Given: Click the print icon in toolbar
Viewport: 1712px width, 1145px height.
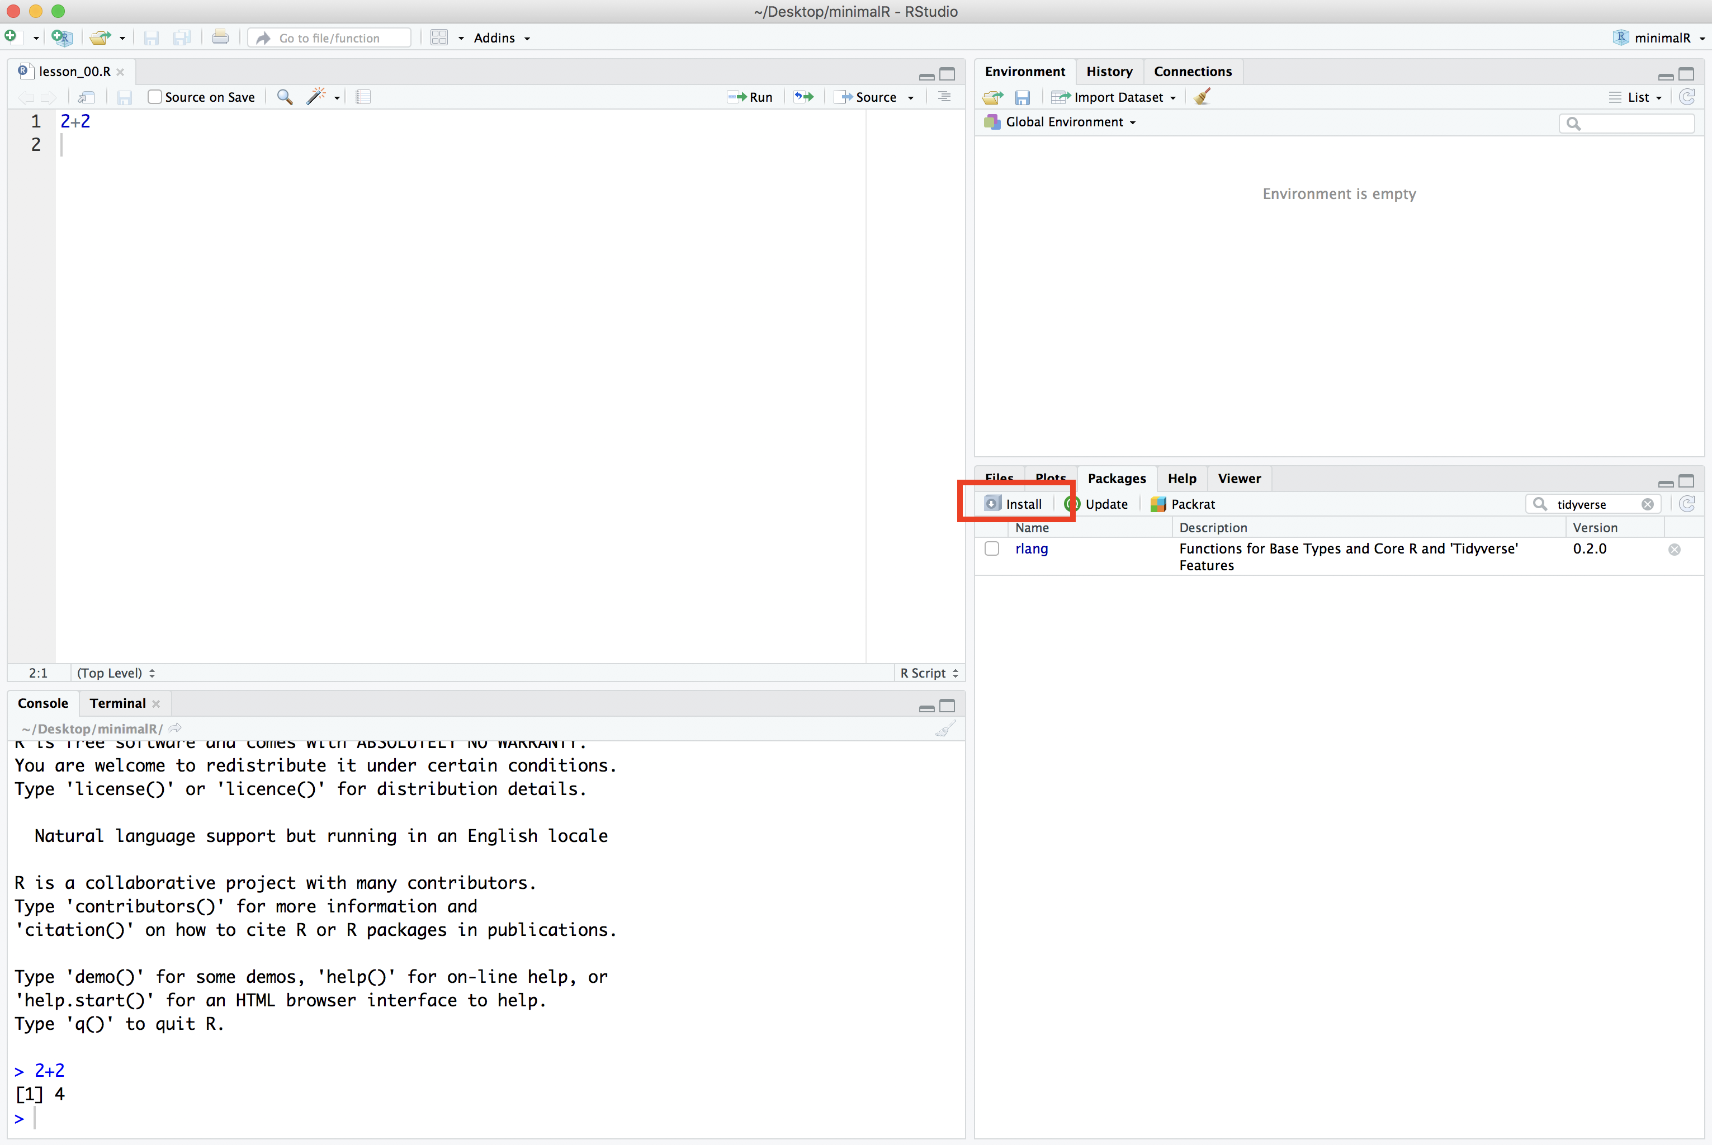Looking at the screenshot, I should click(220, 37).
